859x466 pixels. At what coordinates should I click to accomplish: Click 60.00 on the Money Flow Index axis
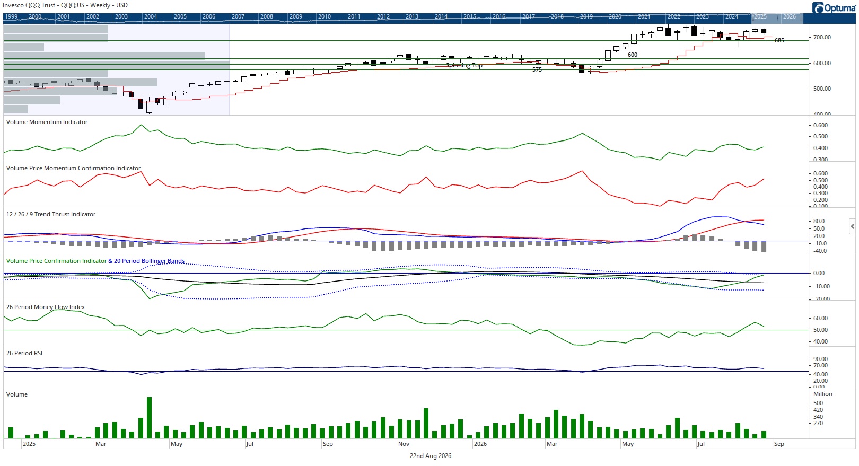[x=821, y=318]
